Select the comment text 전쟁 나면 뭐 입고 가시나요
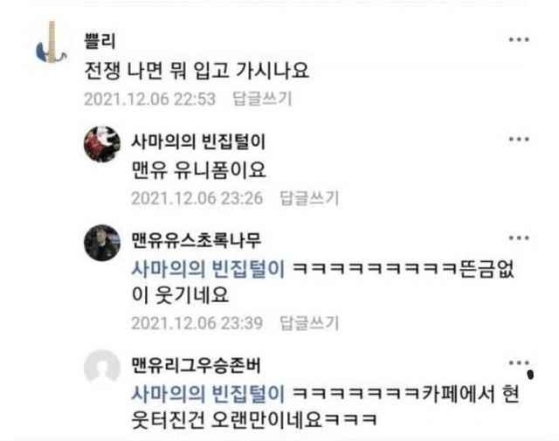 [197, 70]
